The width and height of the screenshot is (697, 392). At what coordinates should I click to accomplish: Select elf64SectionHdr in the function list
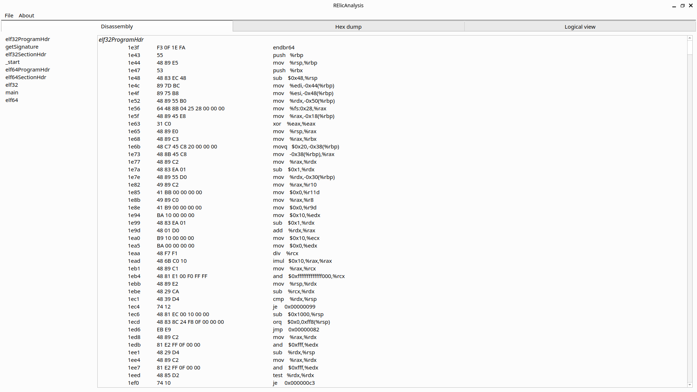click(26, 77)
